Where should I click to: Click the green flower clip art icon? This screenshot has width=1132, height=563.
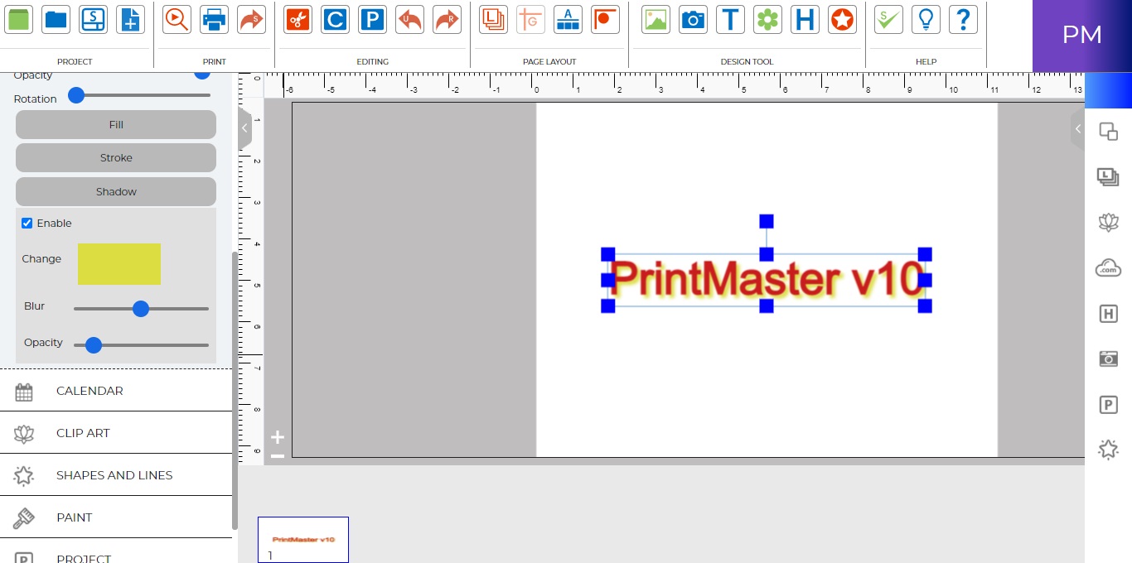767,19
